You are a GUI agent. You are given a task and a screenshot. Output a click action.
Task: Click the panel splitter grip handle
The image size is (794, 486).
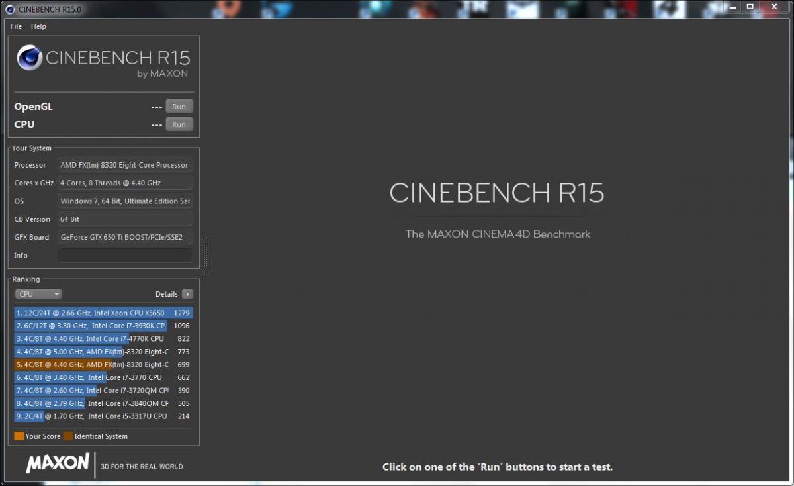tap(206, 256)
